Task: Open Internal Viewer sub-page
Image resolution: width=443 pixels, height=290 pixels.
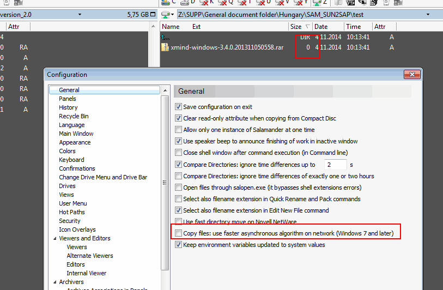Action: pos(87,273)
